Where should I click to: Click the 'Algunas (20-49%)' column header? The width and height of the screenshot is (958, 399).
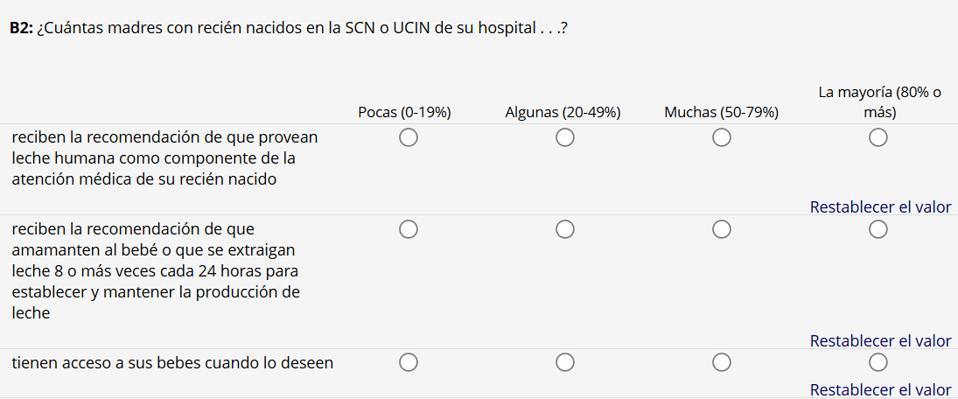563,112
